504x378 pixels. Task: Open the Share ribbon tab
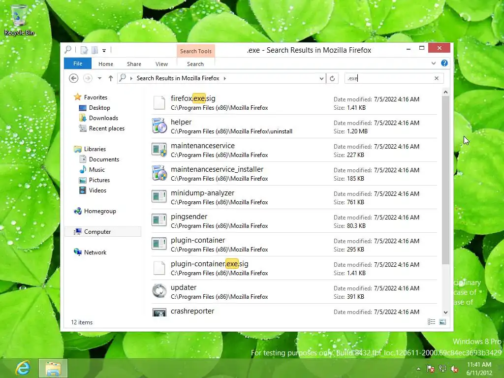coord(134,64)
